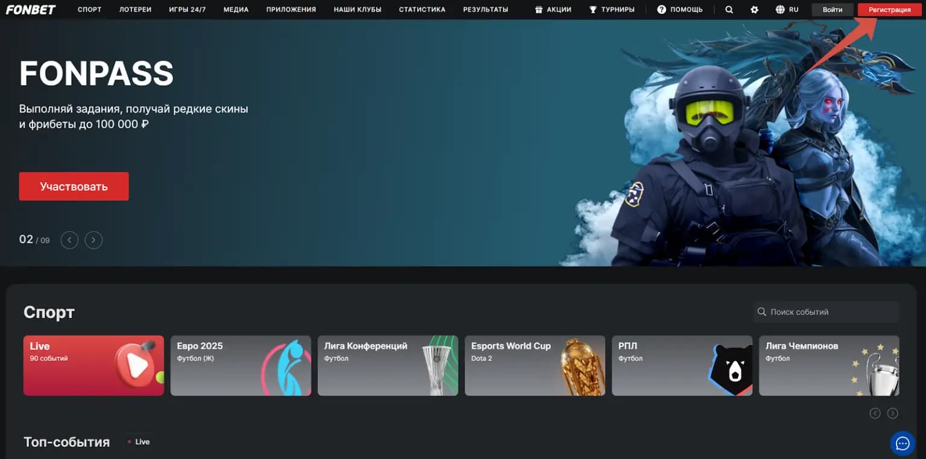Screen dimensions: 926x459
Task: Open the Лотереи menu item
Action: (135, 10)
